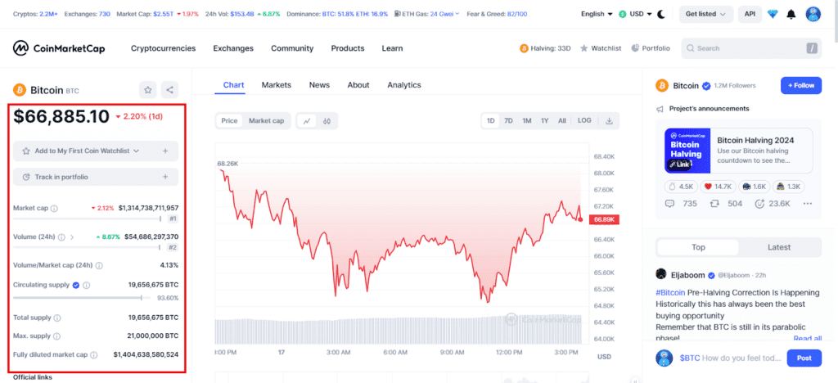838x383 pixels.
Task: Open the Products menu
Action: [x=347, y=48]
